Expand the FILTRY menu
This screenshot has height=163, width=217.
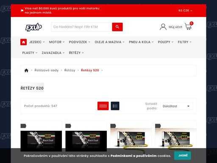[184, 42]
